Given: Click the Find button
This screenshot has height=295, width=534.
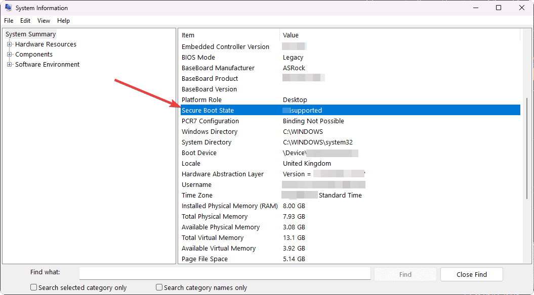Looking at the screenshot, I should [404, 274].
